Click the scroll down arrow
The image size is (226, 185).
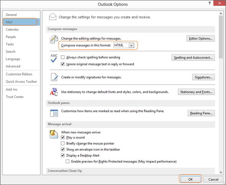(x=221, y=172)
